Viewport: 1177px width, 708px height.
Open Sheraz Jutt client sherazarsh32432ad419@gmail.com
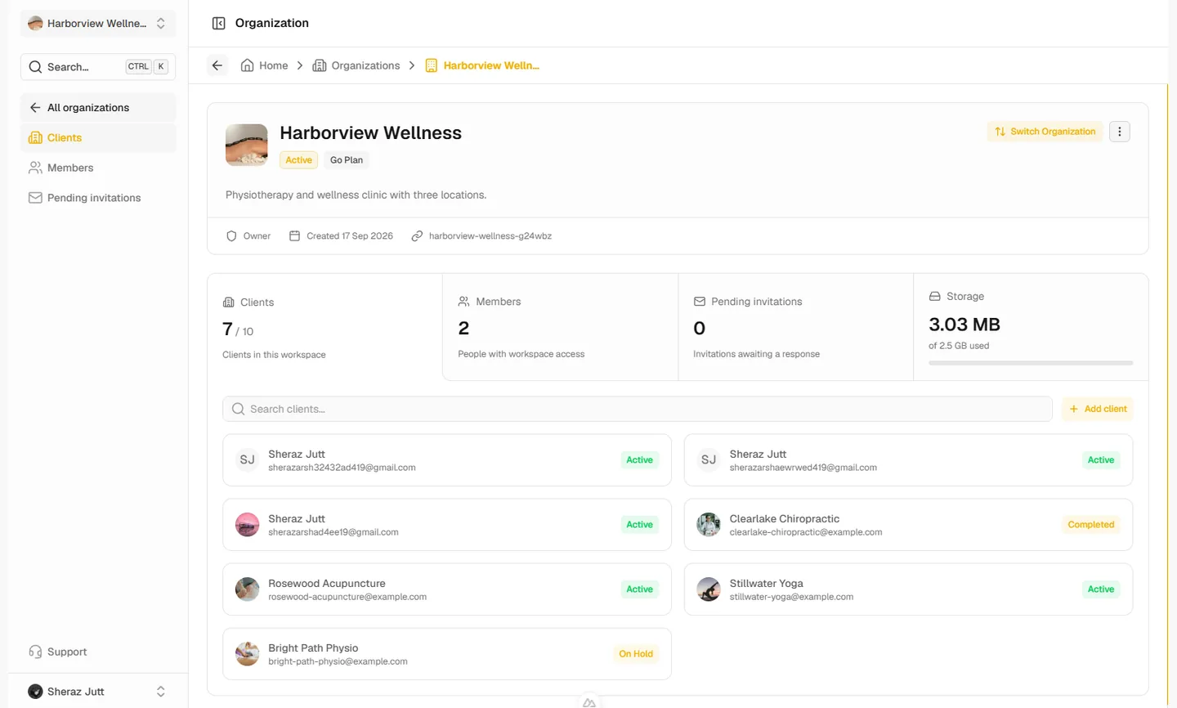[x=447, y=459]
